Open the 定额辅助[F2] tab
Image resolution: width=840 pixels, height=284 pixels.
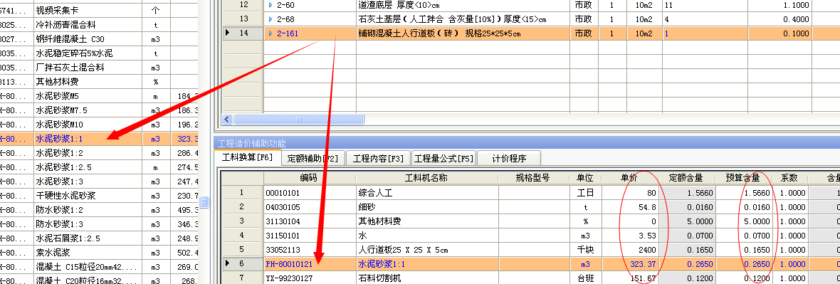(x=313, y=159)
